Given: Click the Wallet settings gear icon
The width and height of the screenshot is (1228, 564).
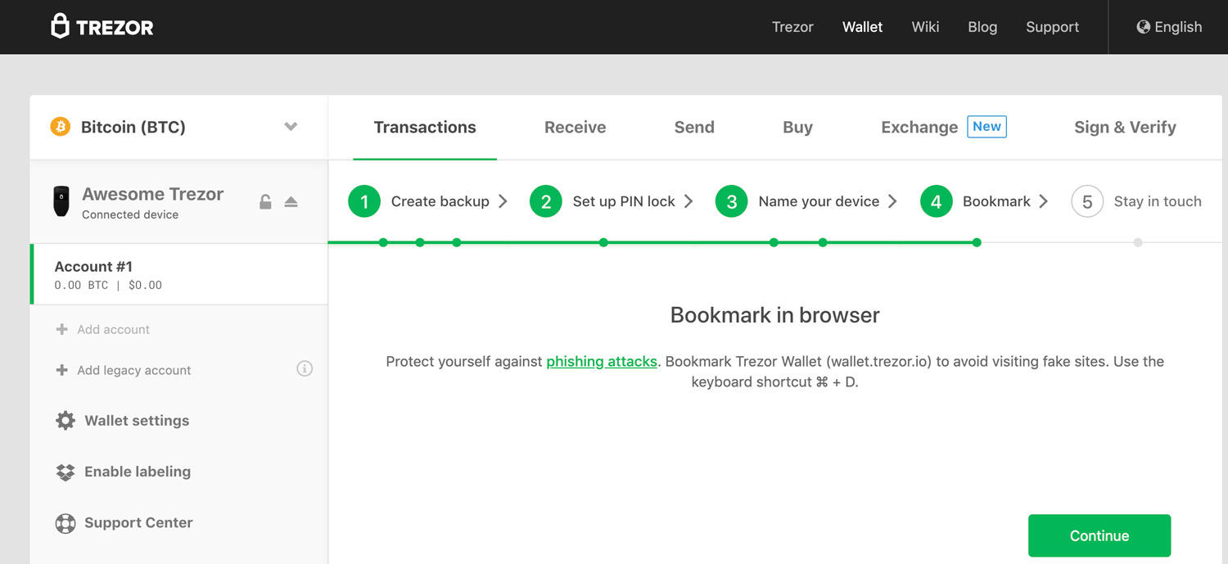Looking at the screenshot, I should point(65,421).
